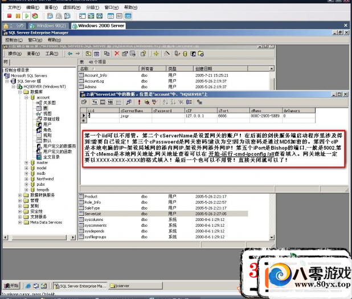Expand the Northwind database

(26, 179)
